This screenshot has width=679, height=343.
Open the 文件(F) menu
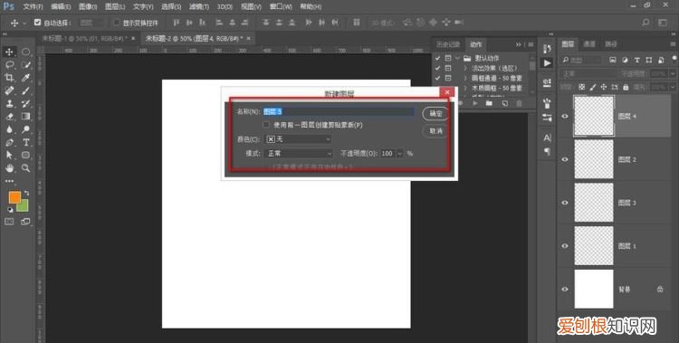[33, 7]
